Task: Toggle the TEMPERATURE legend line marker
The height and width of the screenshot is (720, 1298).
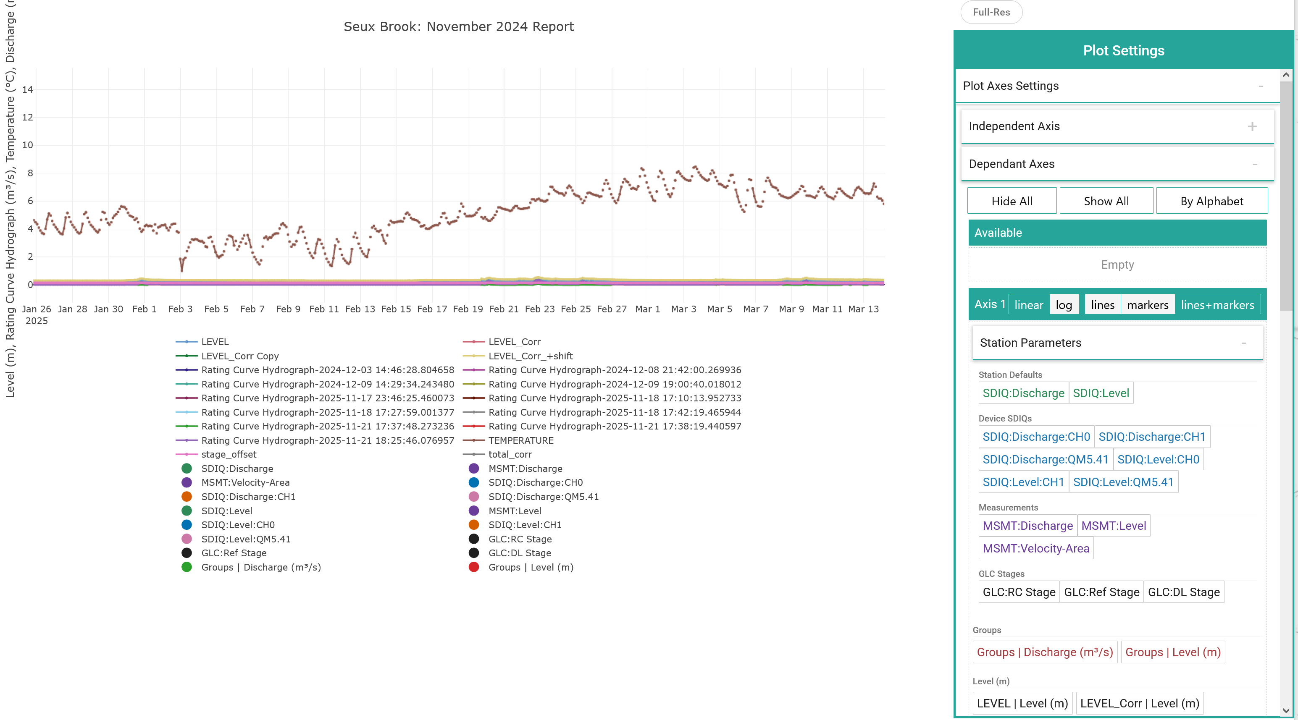Action: tap(474, 440)
